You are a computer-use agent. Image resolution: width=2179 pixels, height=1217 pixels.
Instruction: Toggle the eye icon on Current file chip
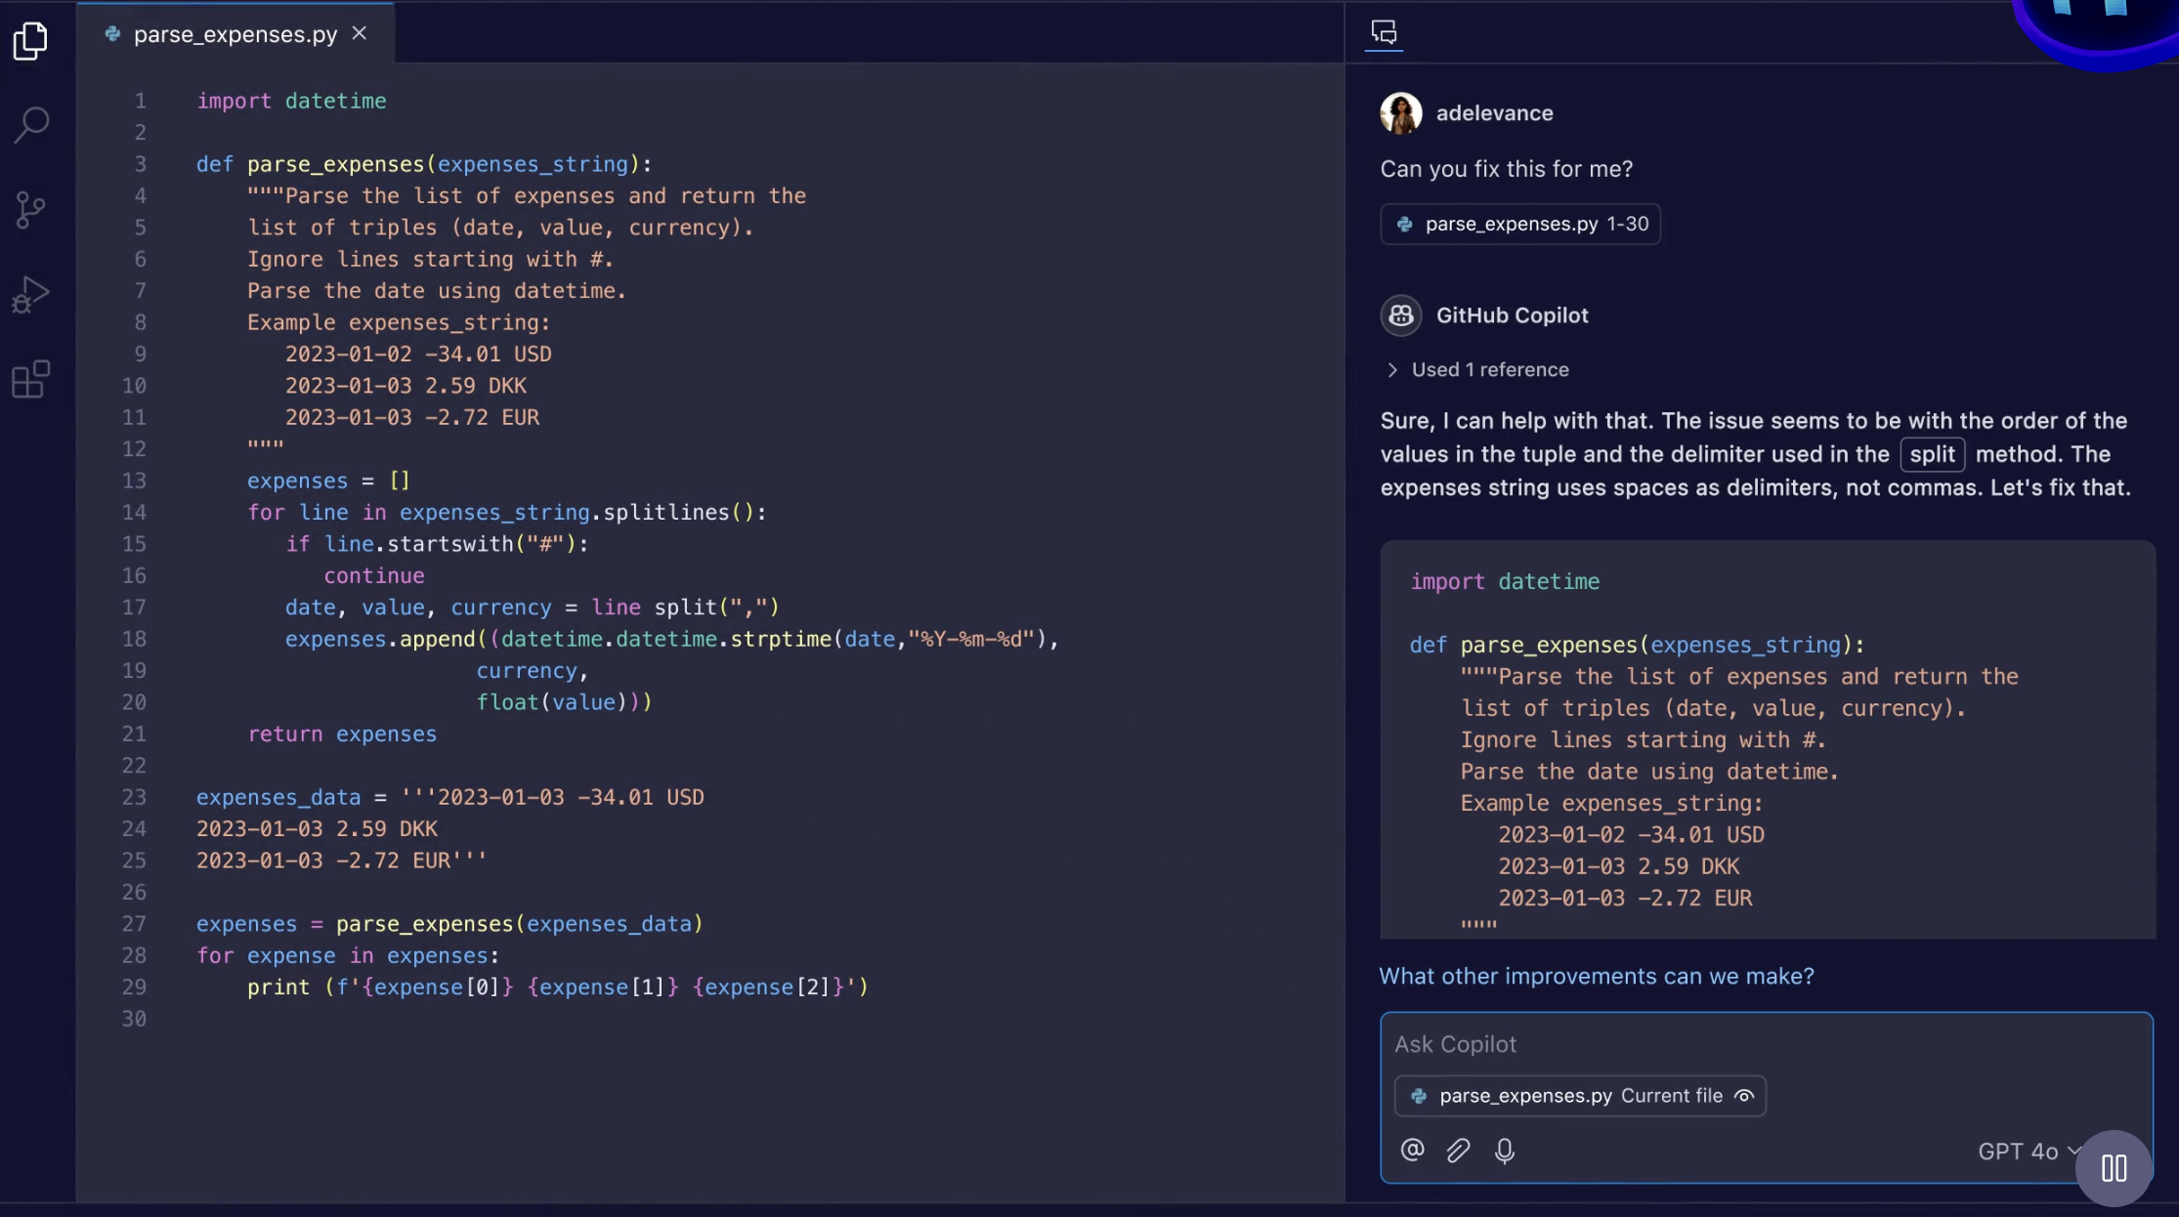click(1744, 1096)
